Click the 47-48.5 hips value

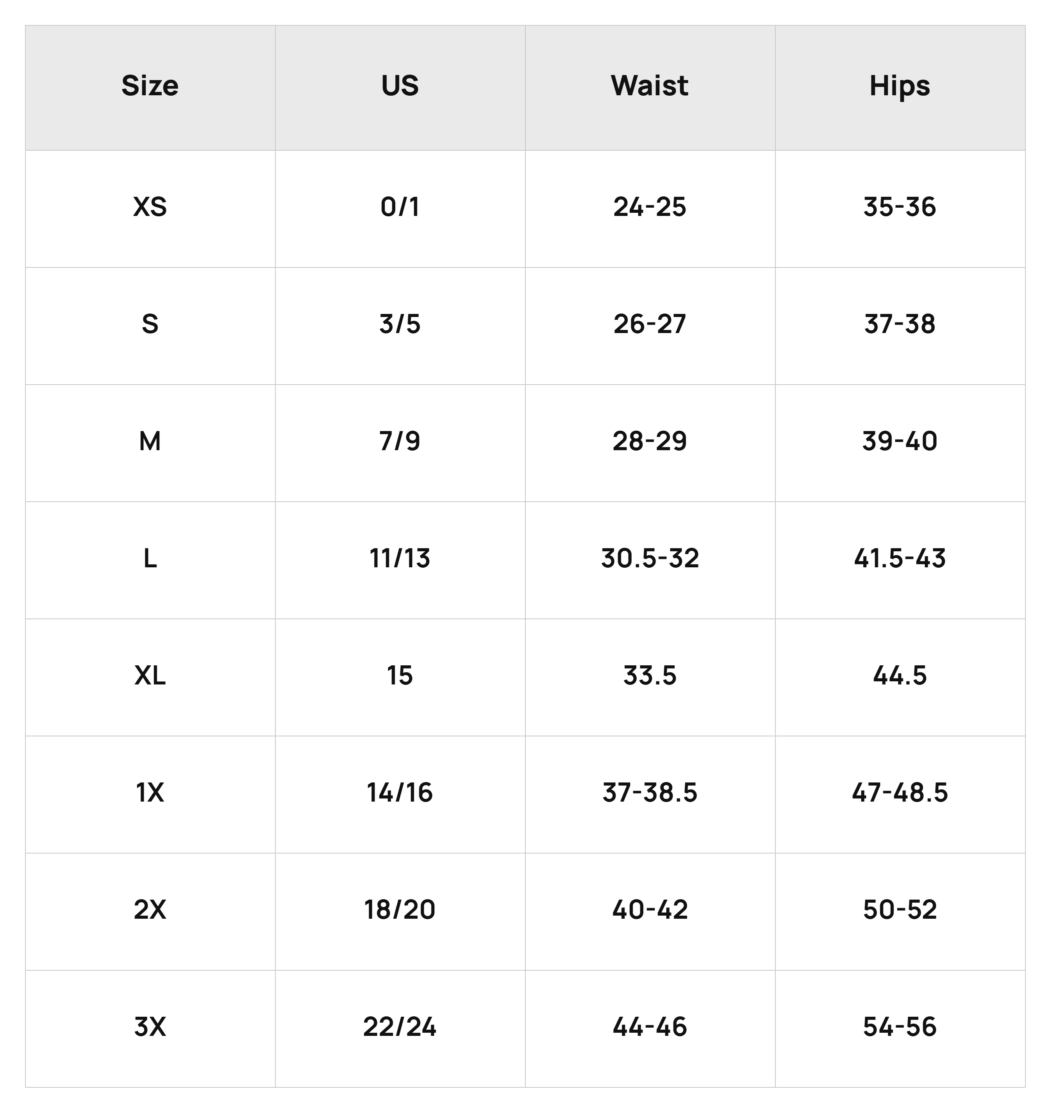click(900, 793)
